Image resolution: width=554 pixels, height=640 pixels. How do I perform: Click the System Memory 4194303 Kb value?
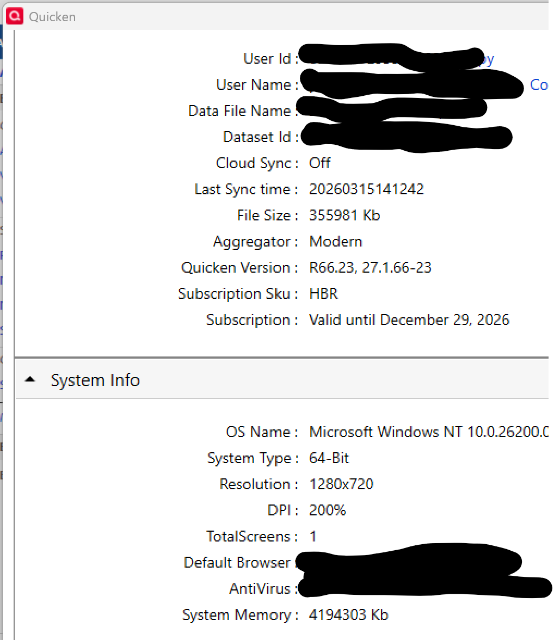click(348, 615)
